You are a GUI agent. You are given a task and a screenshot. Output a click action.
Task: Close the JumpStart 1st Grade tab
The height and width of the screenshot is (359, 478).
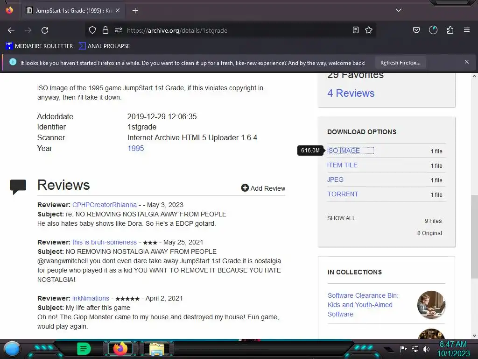click(x=118, y=10)
